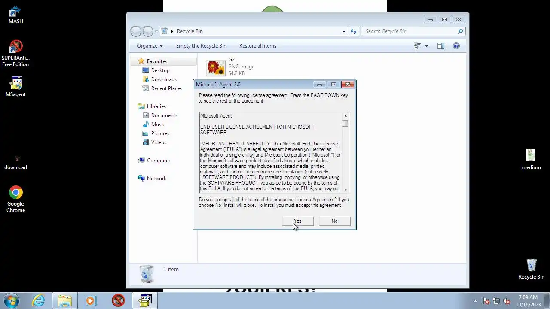Viewport: 550px width, 309px height.
Task: Switch to the installer taskbar button
Action: coord(145,300)
